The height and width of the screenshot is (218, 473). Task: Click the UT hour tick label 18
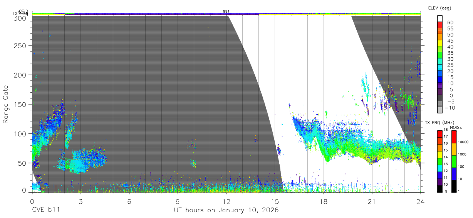[x=324, y=201]
